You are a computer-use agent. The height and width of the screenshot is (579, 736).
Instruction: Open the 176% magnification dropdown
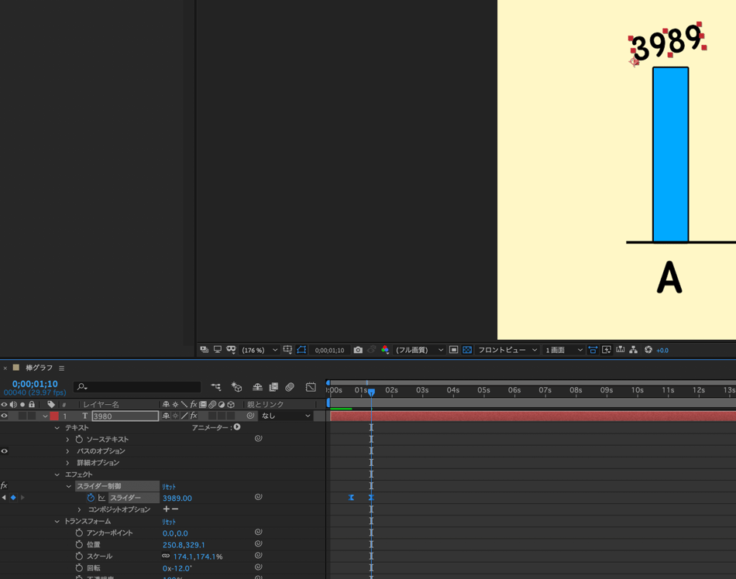click(x=260, y=350)
